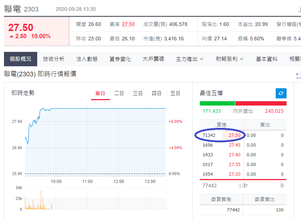Open the 基本資料 tab
The width and height of the screenshot is (301, 219).
266,59
